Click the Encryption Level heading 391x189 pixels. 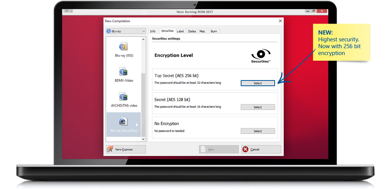(173, 55)
